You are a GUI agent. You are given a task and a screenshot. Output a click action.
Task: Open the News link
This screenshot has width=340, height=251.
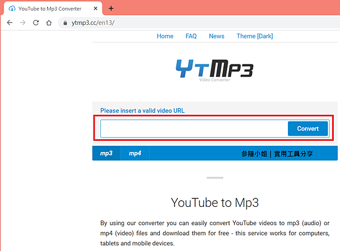216,36
